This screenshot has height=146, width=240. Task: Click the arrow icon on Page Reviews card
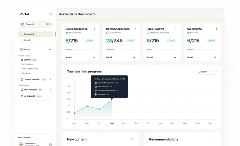[x=175, y=57]
